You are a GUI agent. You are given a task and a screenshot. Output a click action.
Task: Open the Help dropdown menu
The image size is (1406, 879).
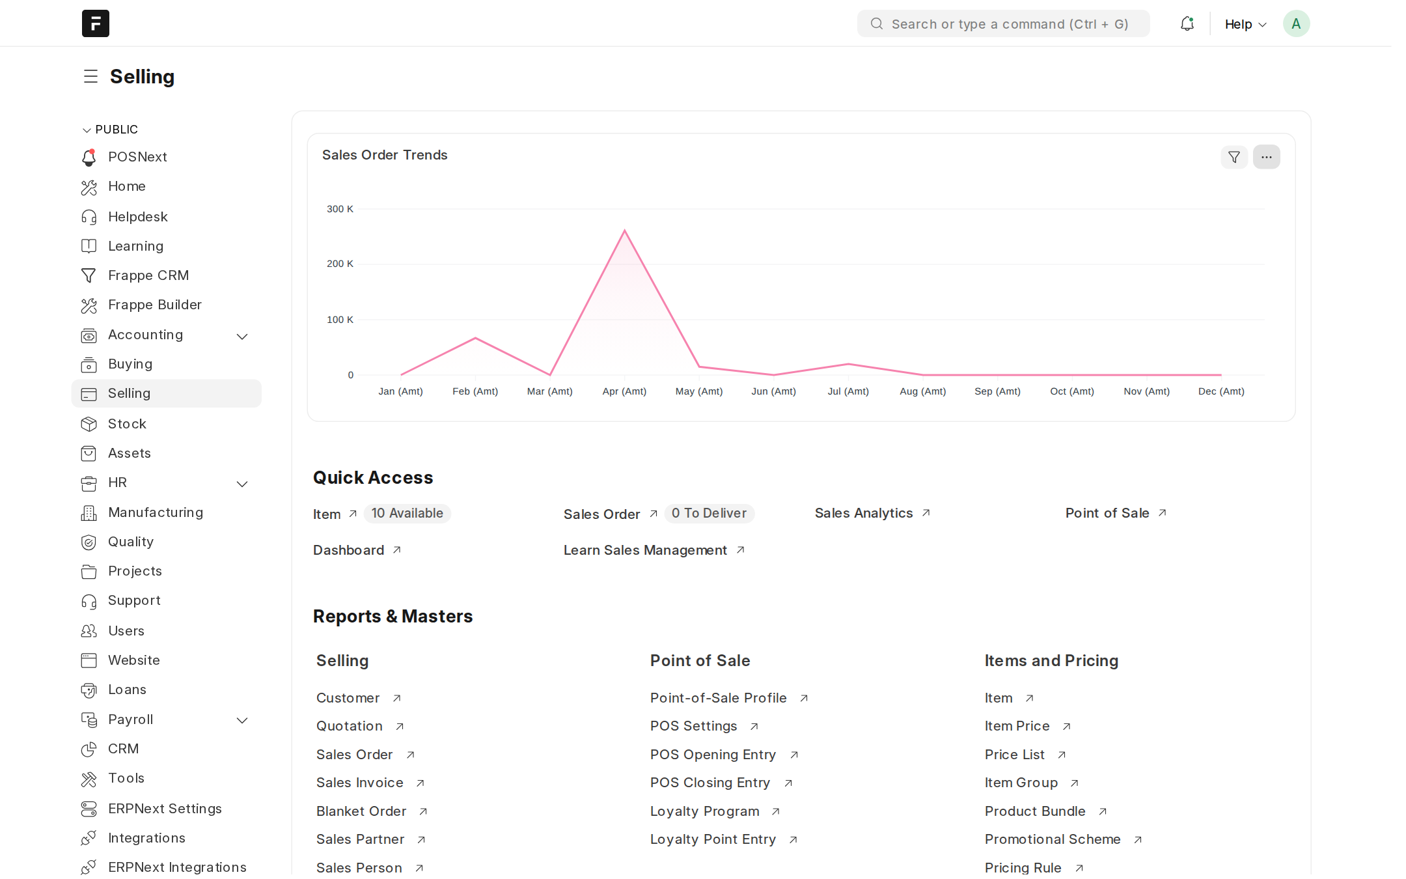pos(1245,24)
